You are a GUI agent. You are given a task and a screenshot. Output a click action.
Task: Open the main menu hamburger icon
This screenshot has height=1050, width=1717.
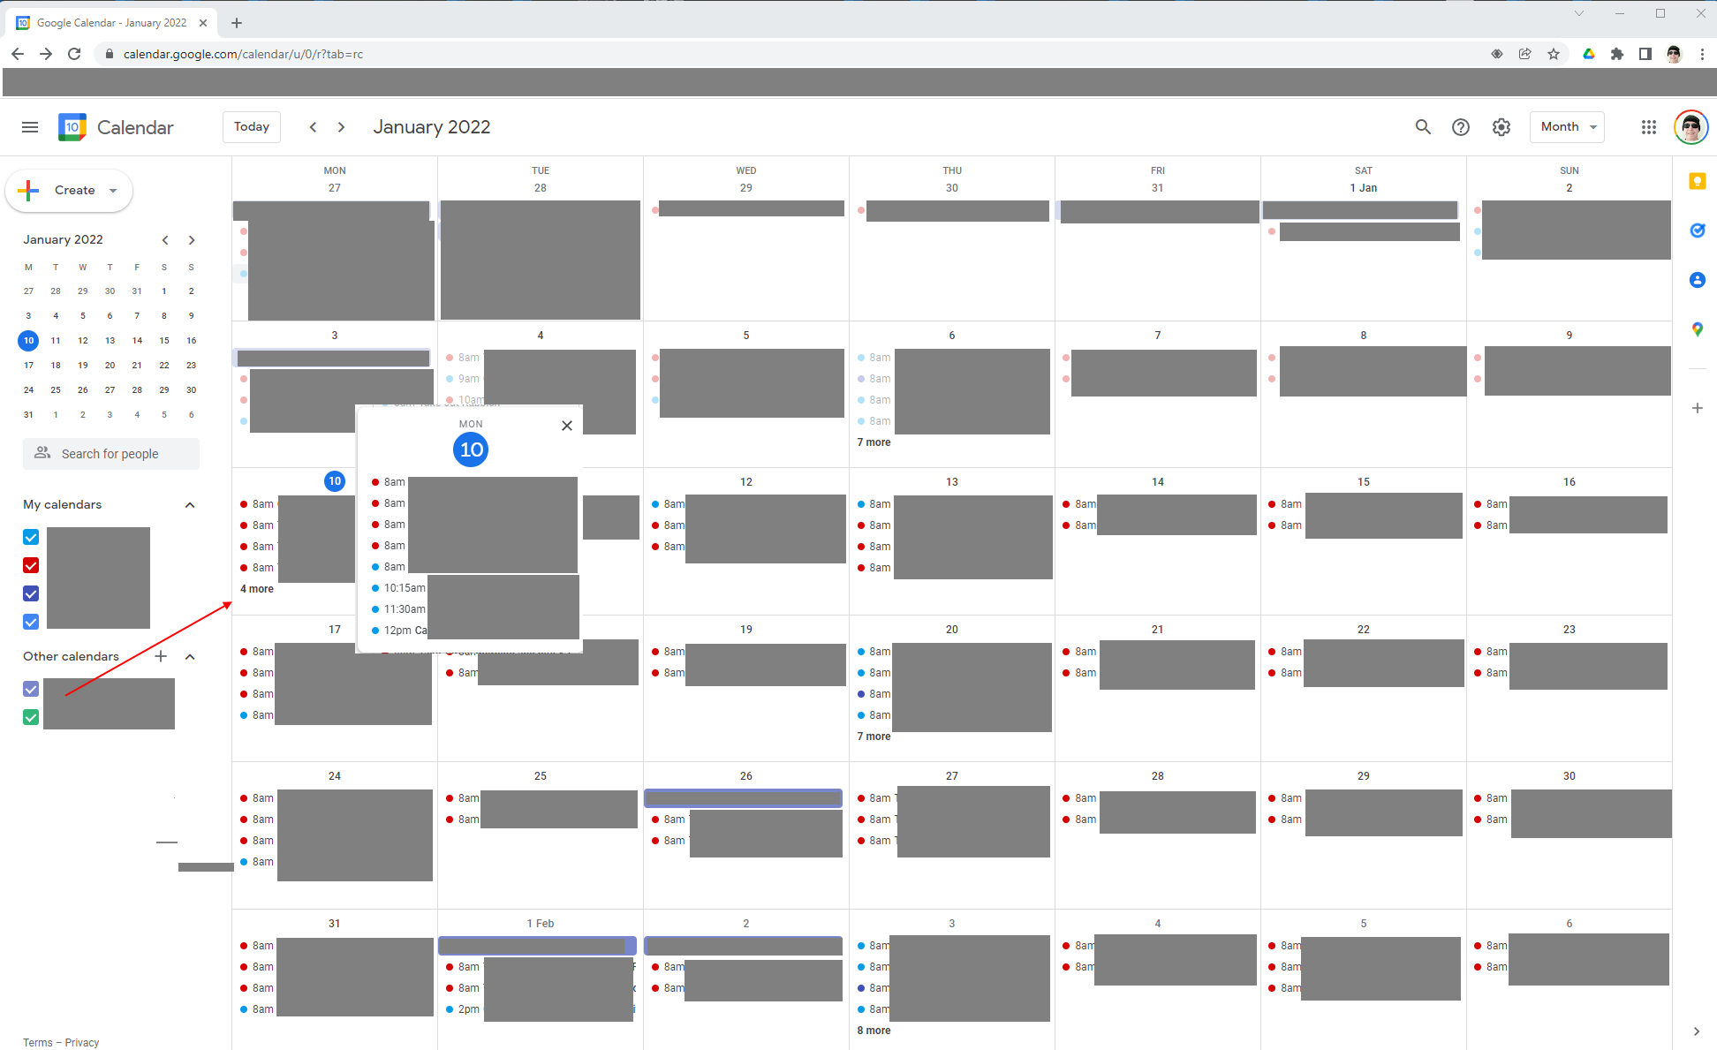[30, 127]
